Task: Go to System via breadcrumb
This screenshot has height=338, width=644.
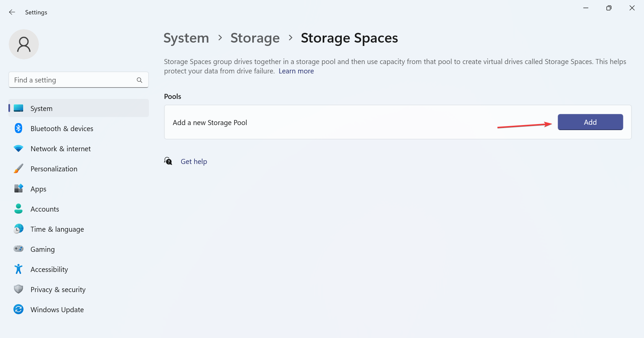Action: (x=186, y=38)
